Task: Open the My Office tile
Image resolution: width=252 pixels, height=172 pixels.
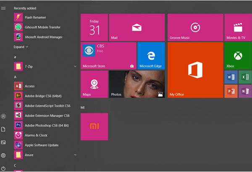Action: 195,70
